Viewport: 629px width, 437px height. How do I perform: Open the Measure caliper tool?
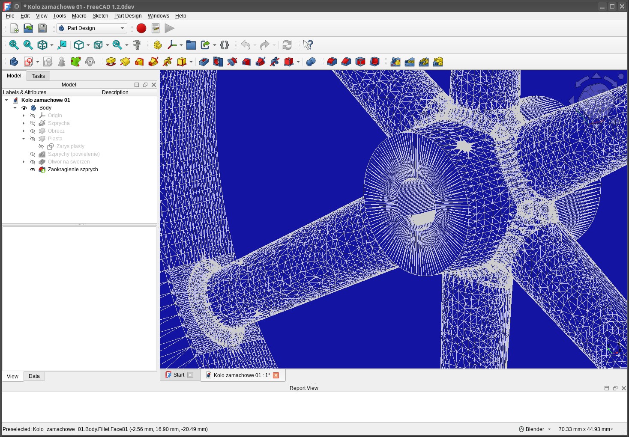point(137,45)
